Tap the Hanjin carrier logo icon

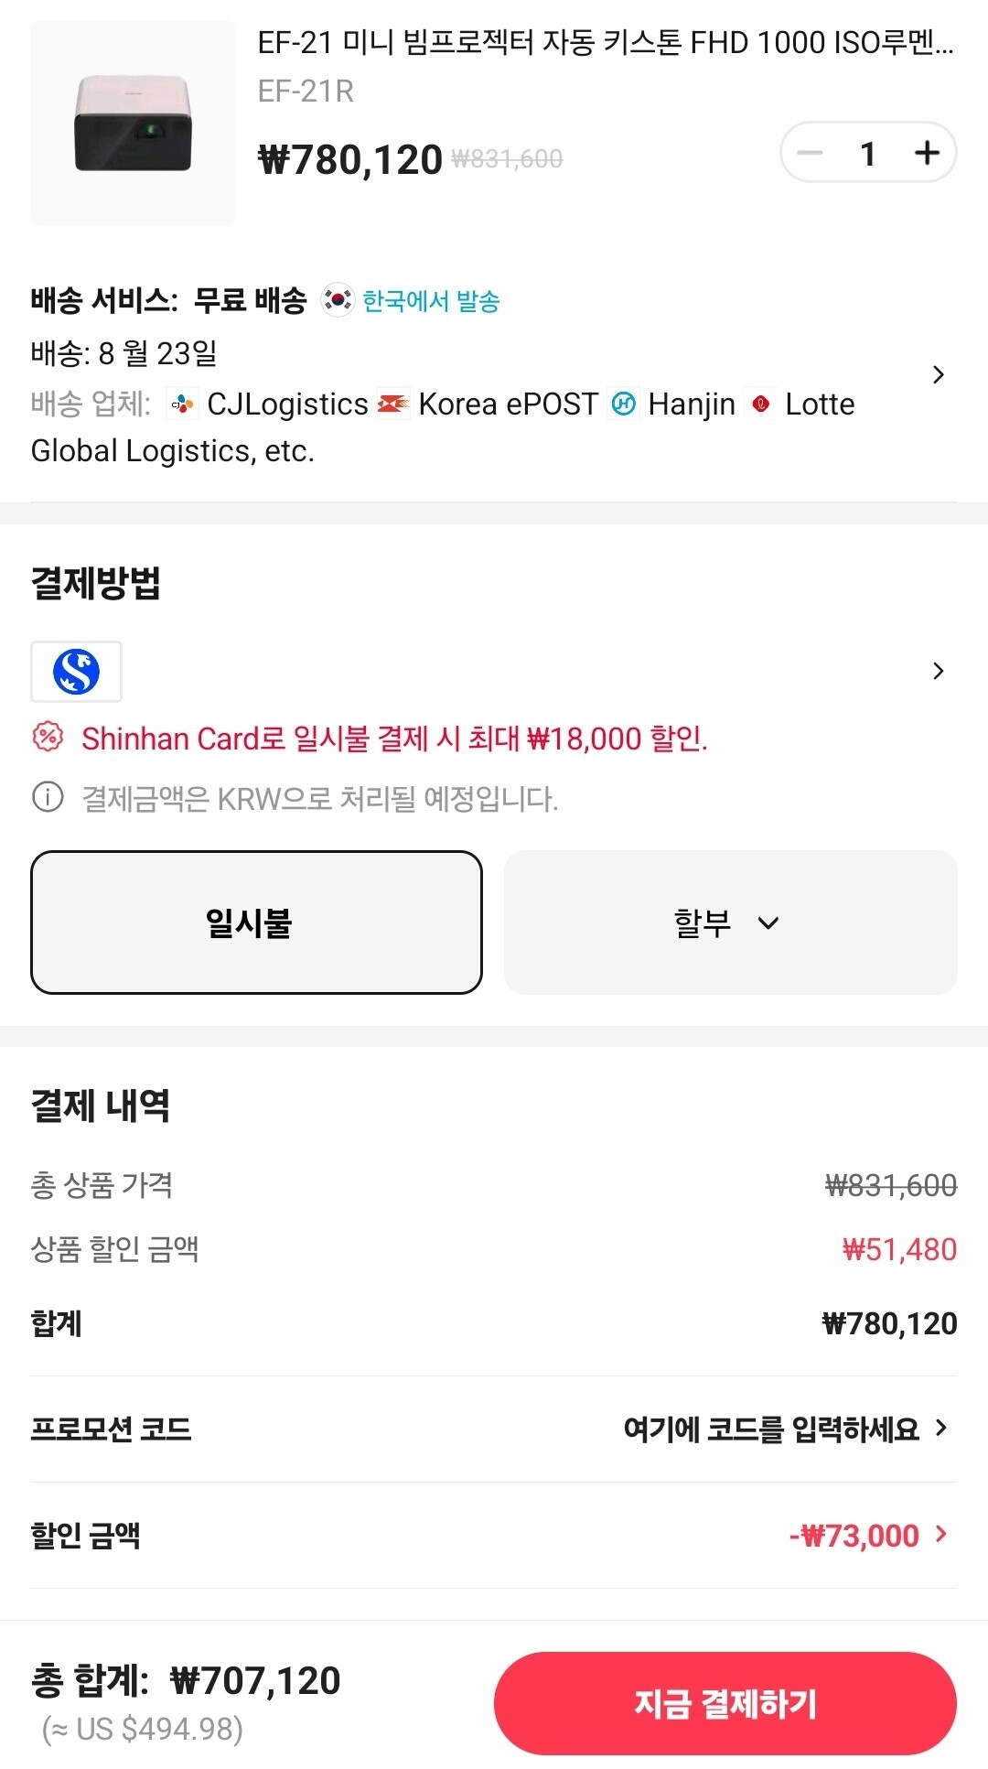(623, 404)
